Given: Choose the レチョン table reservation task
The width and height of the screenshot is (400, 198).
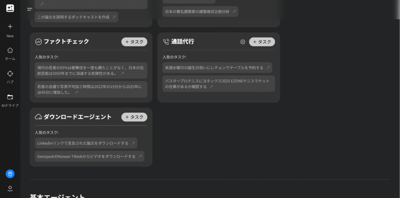Looking at the screenshot, I should (x=217, y=68).
